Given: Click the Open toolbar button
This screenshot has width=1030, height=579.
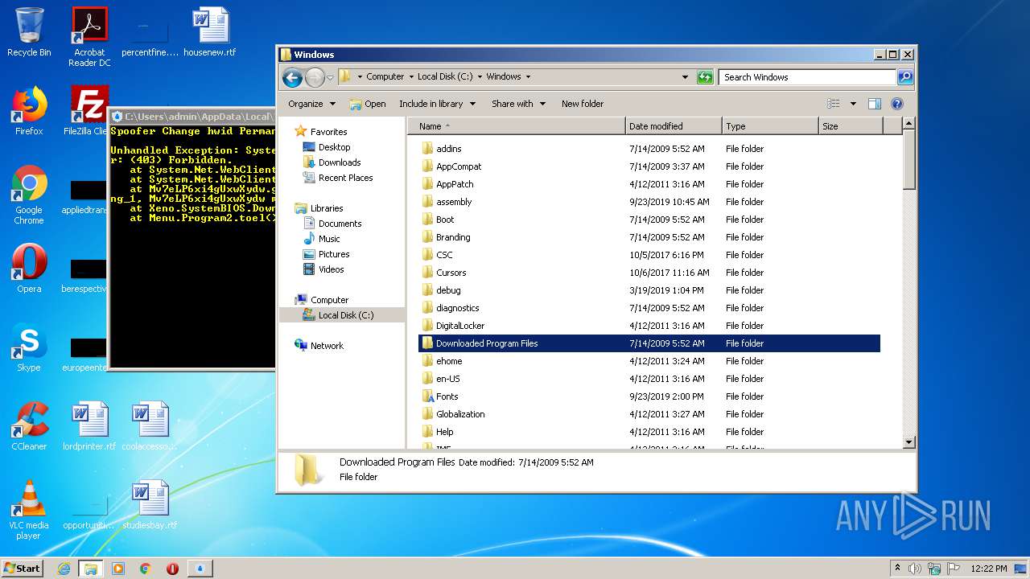Looking at the screenshot, I should point(368,104).
